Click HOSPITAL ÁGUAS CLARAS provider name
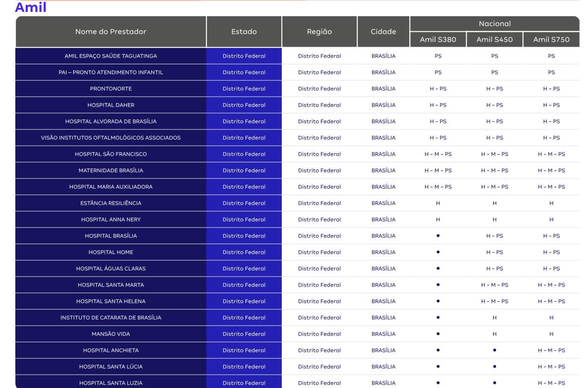This screenshot has width=586, height=388. [x=111, y=269]
